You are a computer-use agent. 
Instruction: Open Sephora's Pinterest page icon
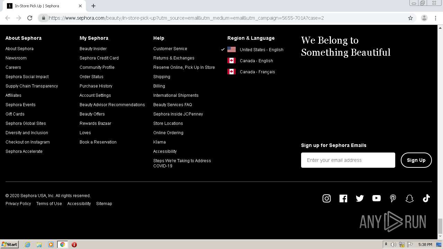click(393, 198)
